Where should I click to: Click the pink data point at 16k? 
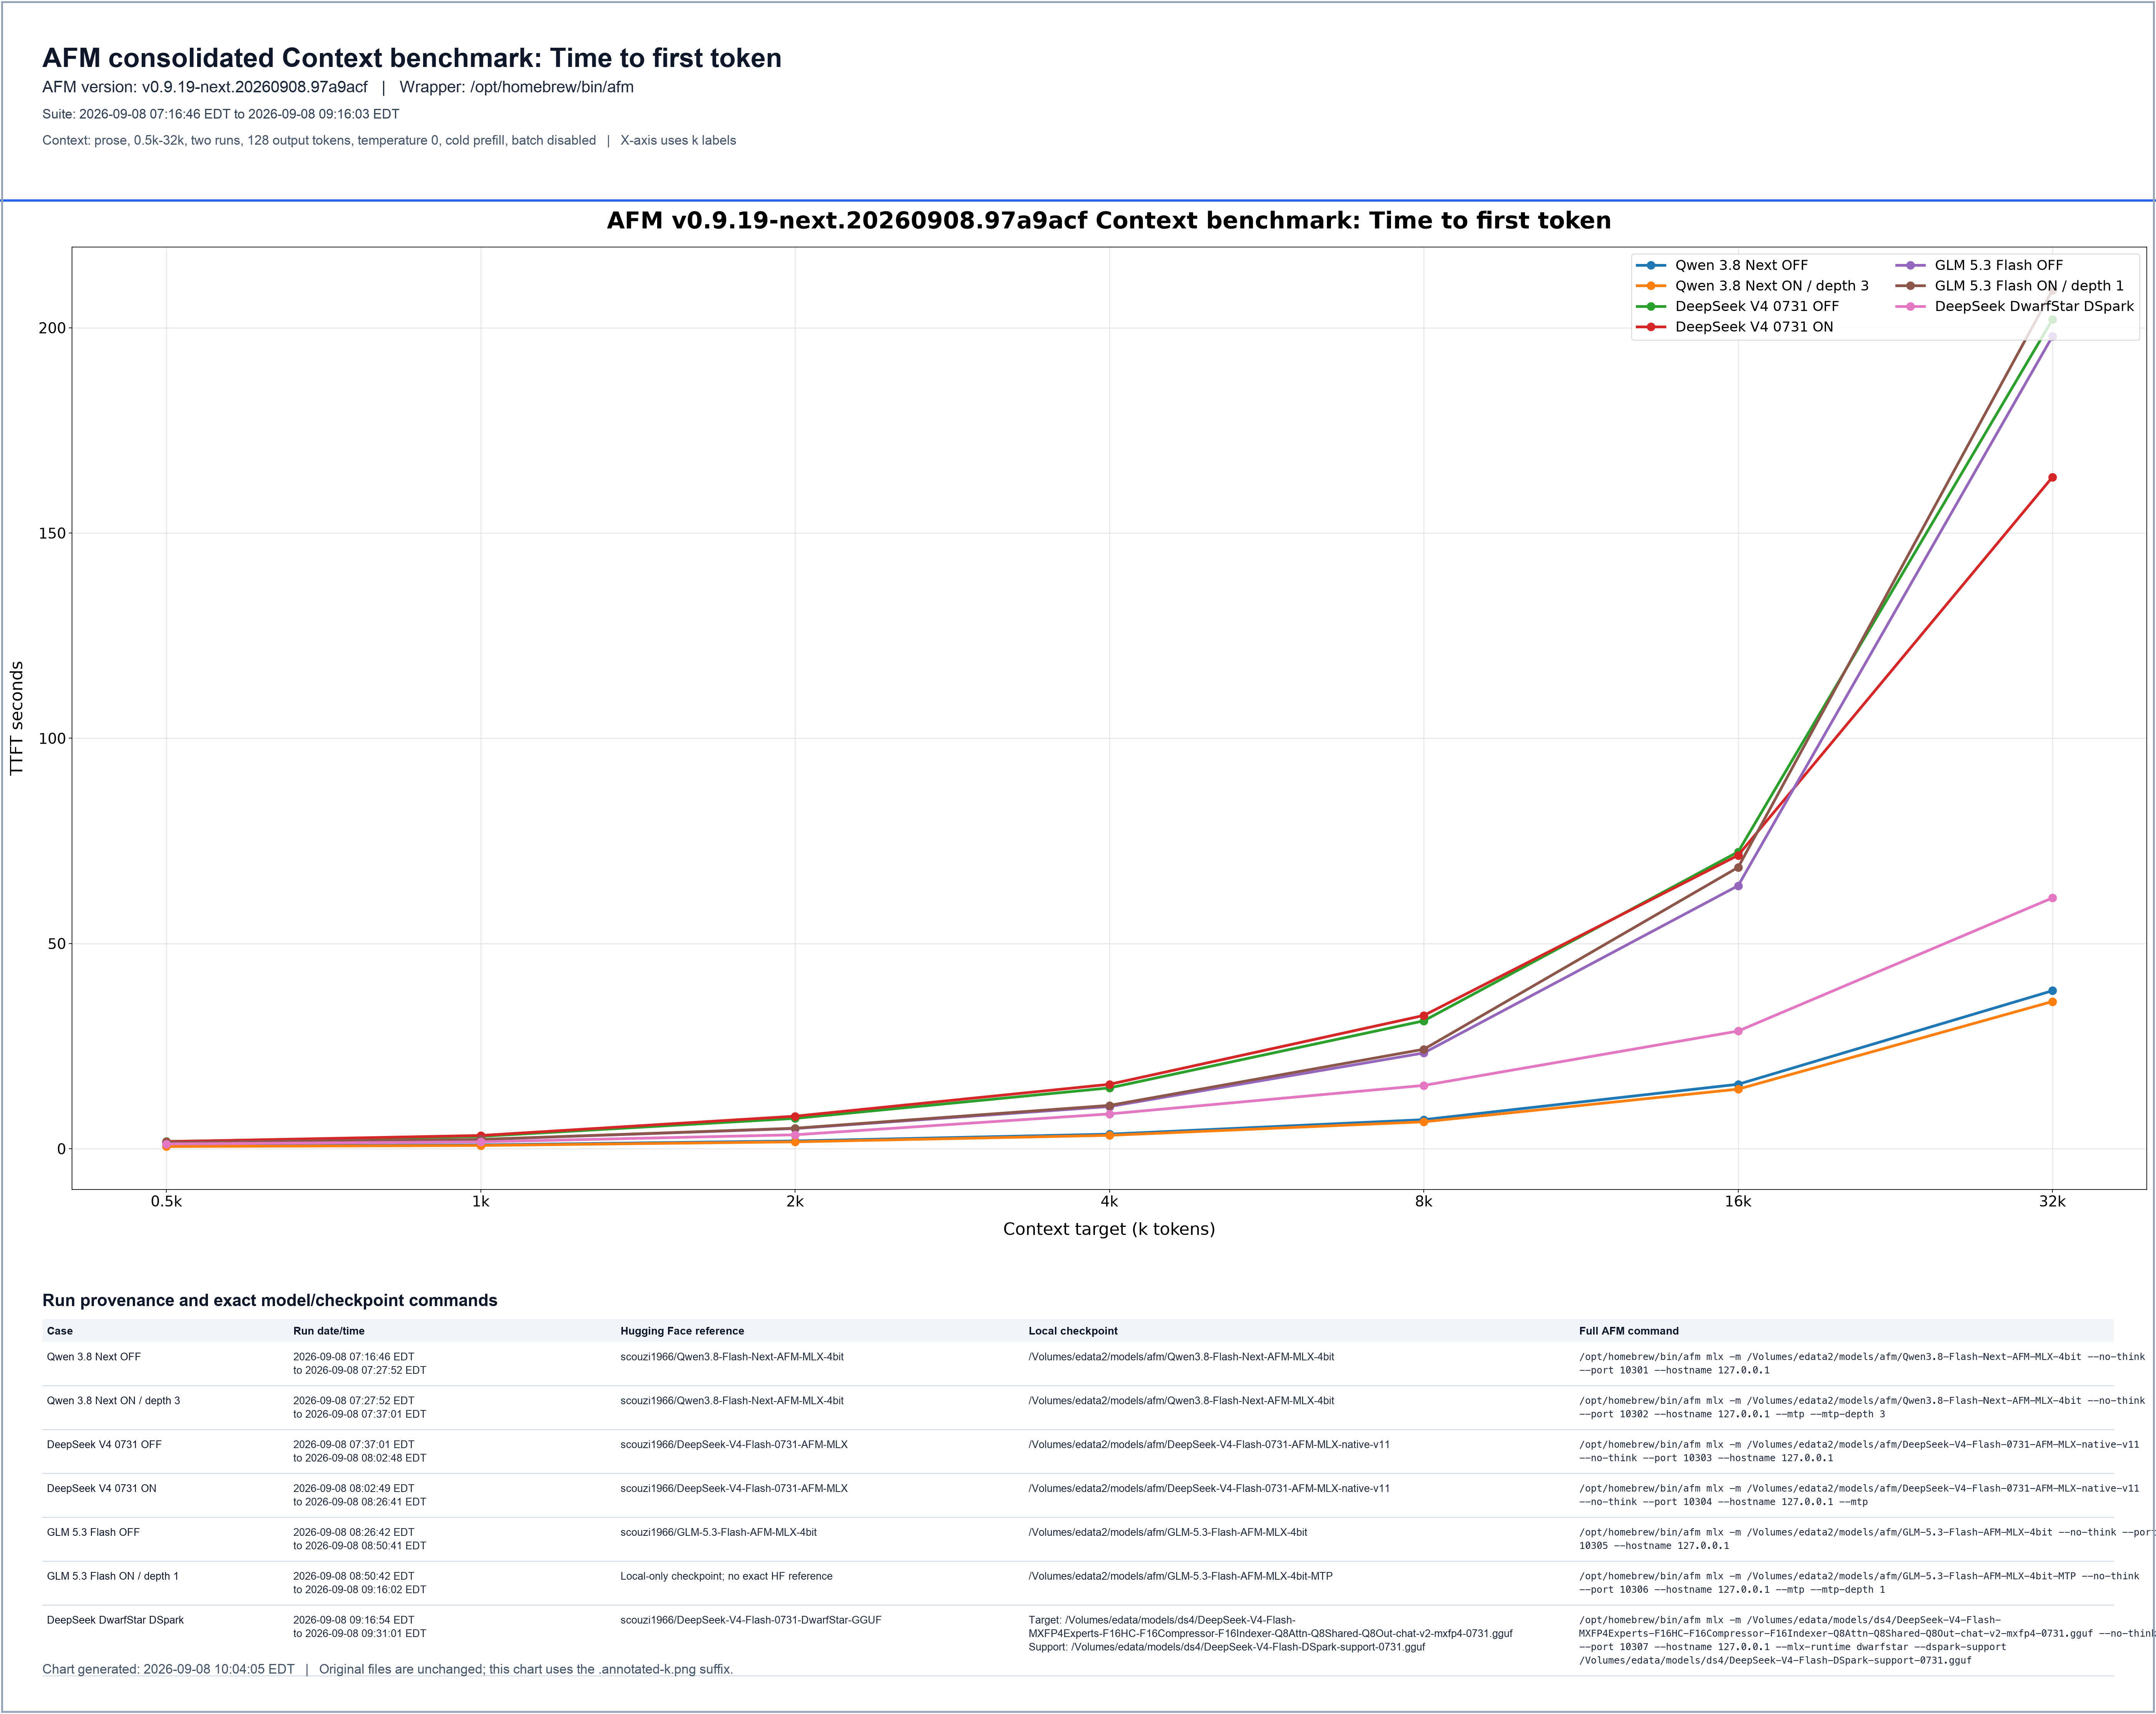1738,1031
